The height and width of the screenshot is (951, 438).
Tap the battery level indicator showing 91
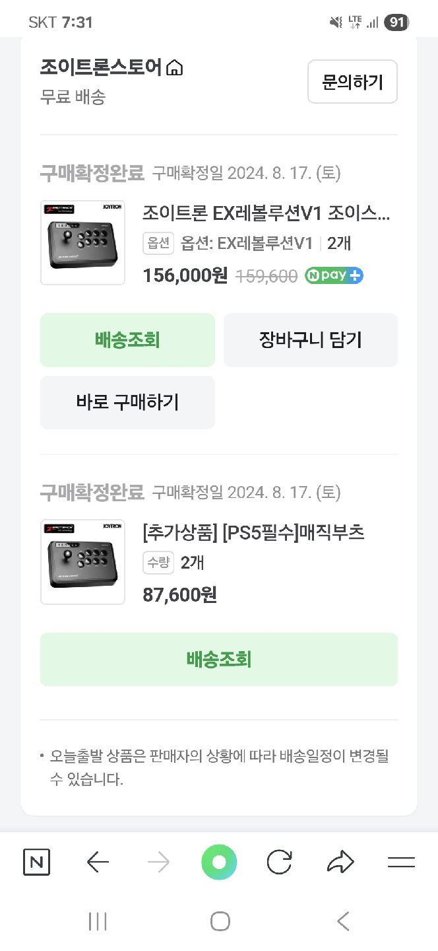pos(395,22)
